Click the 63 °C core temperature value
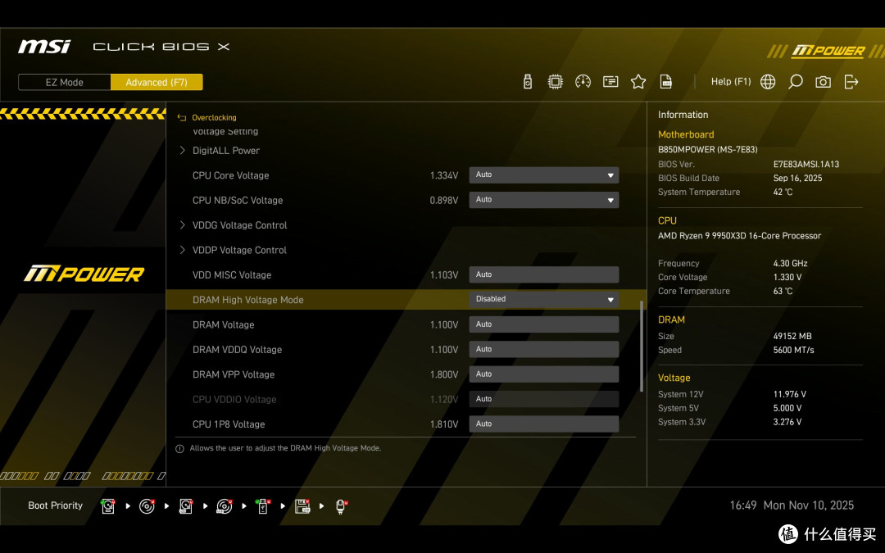This screenshot has height=553, width=885. (x=783, y=291)
